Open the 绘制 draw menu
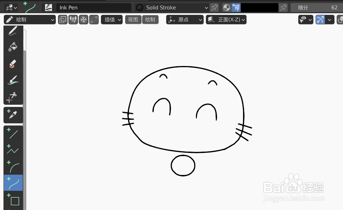The width and height of the screenshot is (343, 210). coord(150,20)
